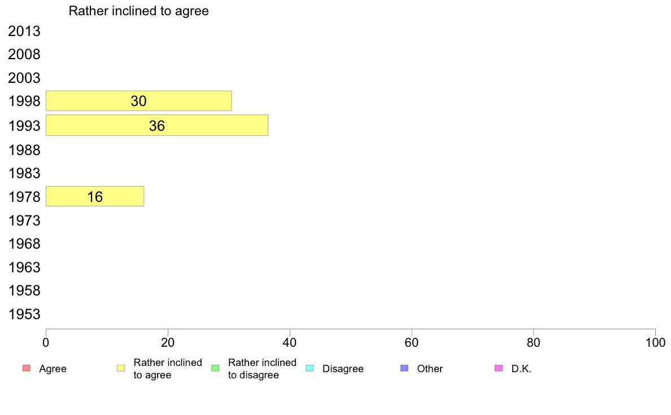The height and width of the screenshot is (415, 671).
Task: Click the chart title Rather inclined to agree
Action: click(138, 11)
